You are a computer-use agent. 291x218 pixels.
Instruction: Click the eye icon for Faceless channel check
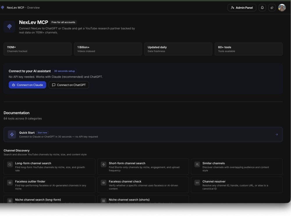point(104,183)
